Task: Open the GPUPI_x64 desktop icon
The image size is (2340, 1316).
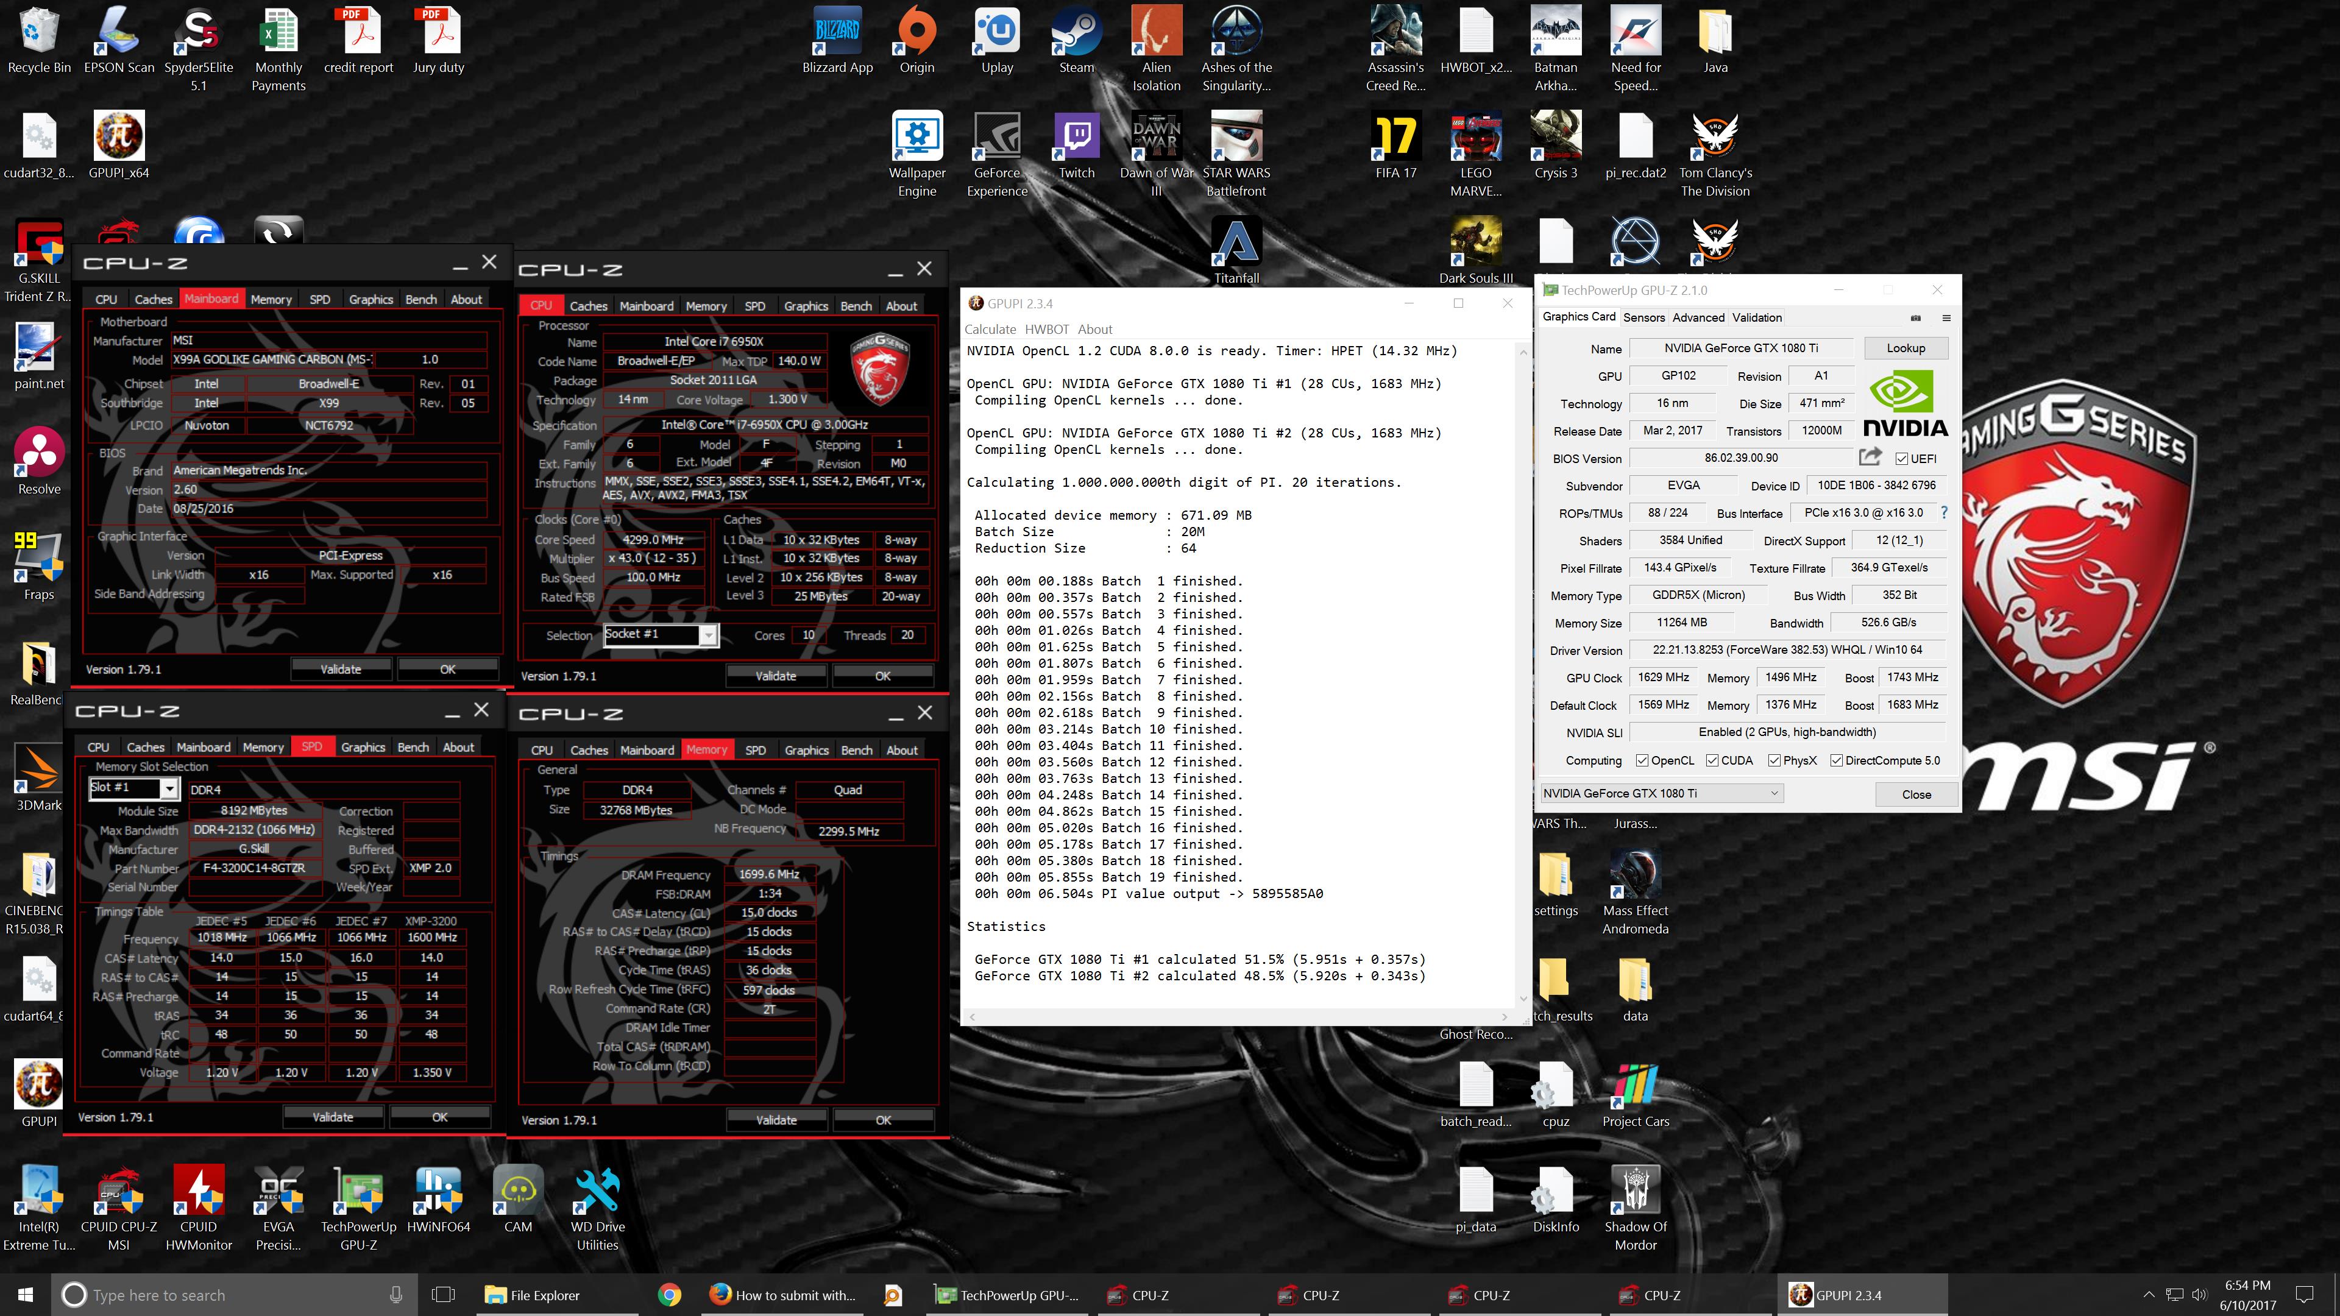Action: [119, 147]
